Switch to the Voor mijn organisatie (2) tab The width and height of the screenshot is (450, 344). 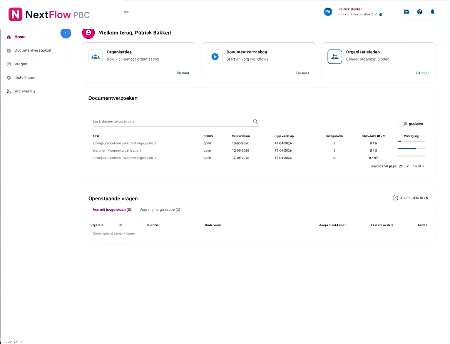160,210
